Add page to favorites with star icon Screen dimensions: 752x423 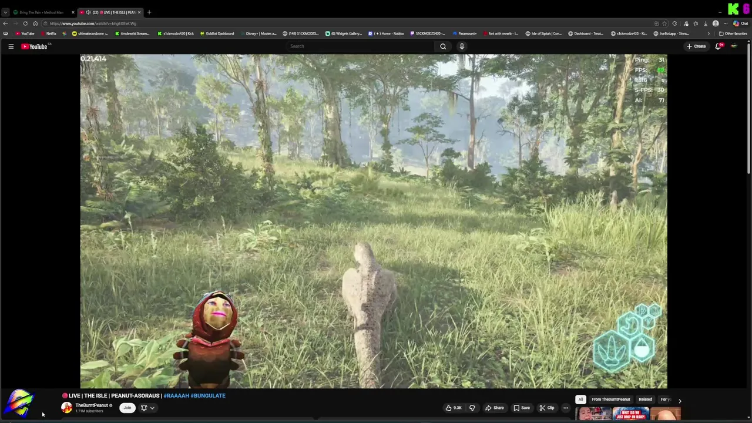(x=664, y=23)
